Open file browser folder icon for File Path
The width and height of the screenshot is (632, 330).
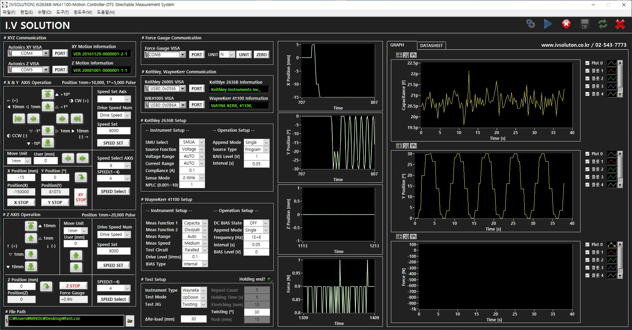[130, 321]
